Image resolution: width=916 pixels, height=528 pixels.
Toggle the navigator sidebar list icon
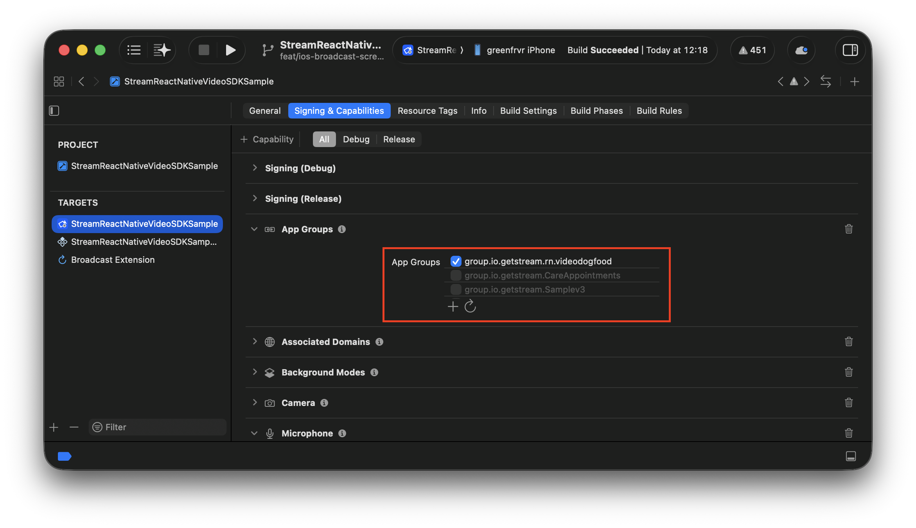point(134,50)
